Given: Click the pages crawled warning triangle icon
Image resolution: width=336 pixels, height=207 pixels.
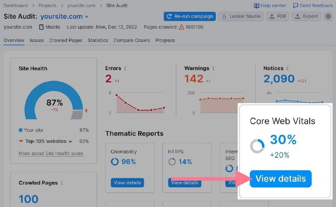Looking at the screenshot, I should (181, 27).
